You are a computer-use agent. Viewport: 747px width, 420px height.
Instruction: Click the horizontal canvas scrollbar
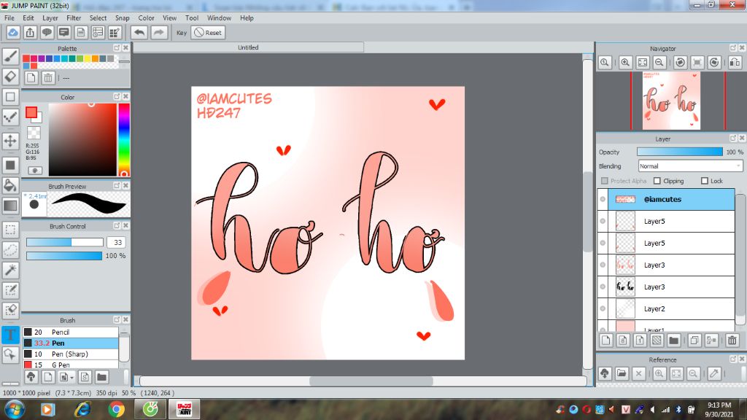pos(371,381)
